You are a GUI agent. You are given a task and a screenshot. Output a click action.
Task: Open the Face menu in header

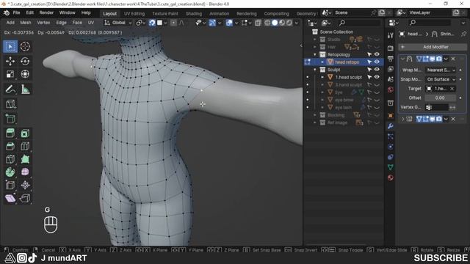[x=77, y=23]
